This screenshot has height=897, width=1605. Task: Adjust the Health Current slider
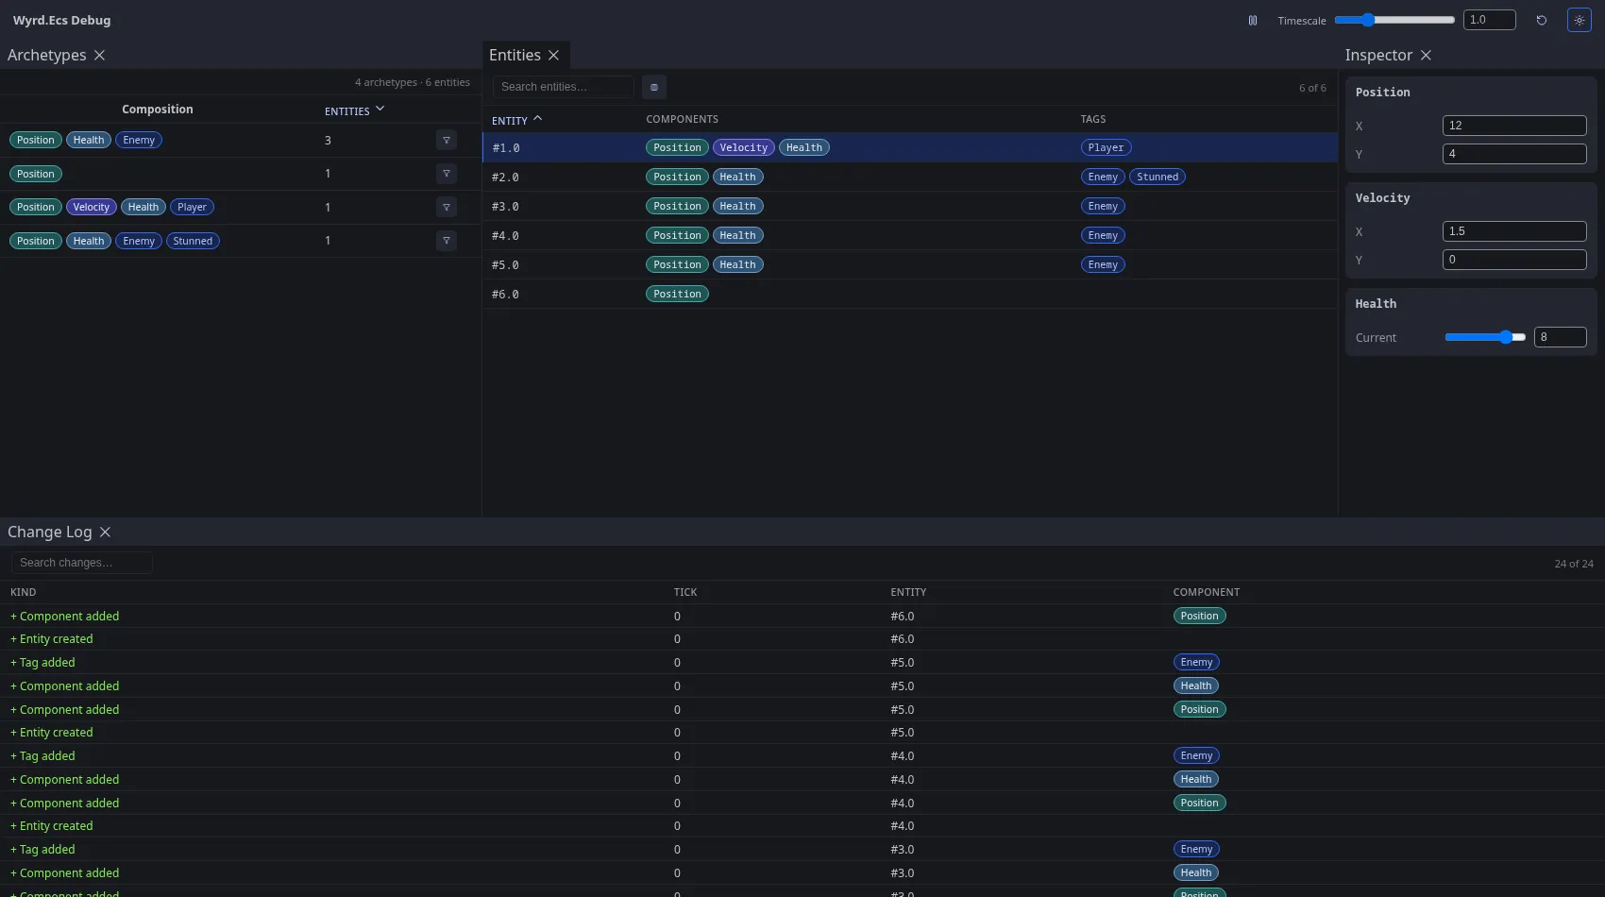point(1485,337)
